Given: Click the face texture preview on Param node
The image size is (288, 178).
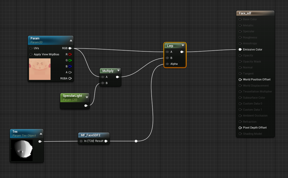Looking at the screenshot, I should pyautogui.click(x=40, y=69).
